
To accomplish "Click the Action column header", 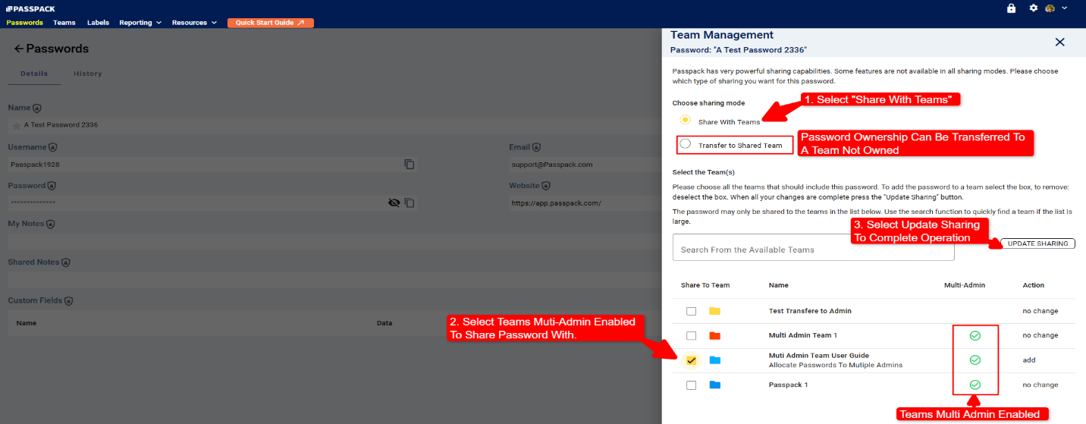I will pyautogui.click(x=1033, y=285).
